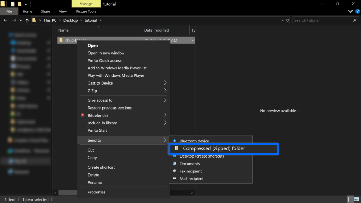This screenshot has height=203, width=361.
Task: Open the Picture Tools tab
Action: click(x=86, y=11)
